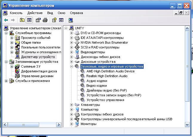Click right pane scrollbar down arrow
The image size is (193, 137).
point(187,124)
